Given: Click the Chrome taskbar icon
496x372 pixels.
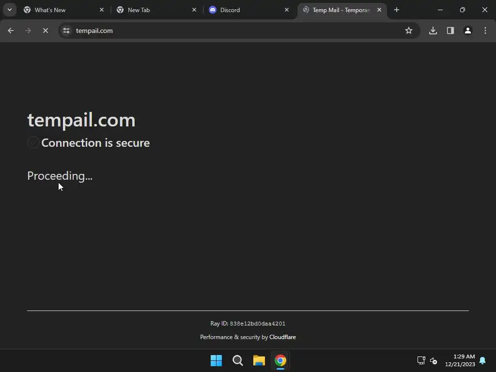Looking at the screenshot, I should point(280,360).
